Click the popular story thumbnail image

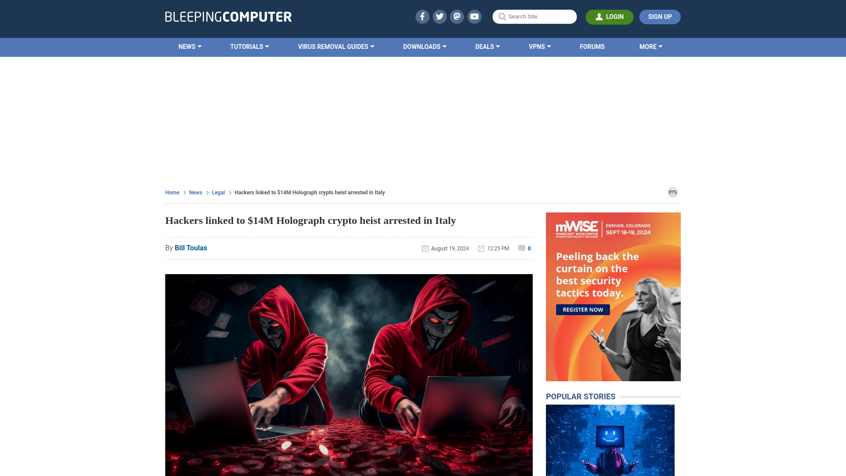(x=610, y=440)
